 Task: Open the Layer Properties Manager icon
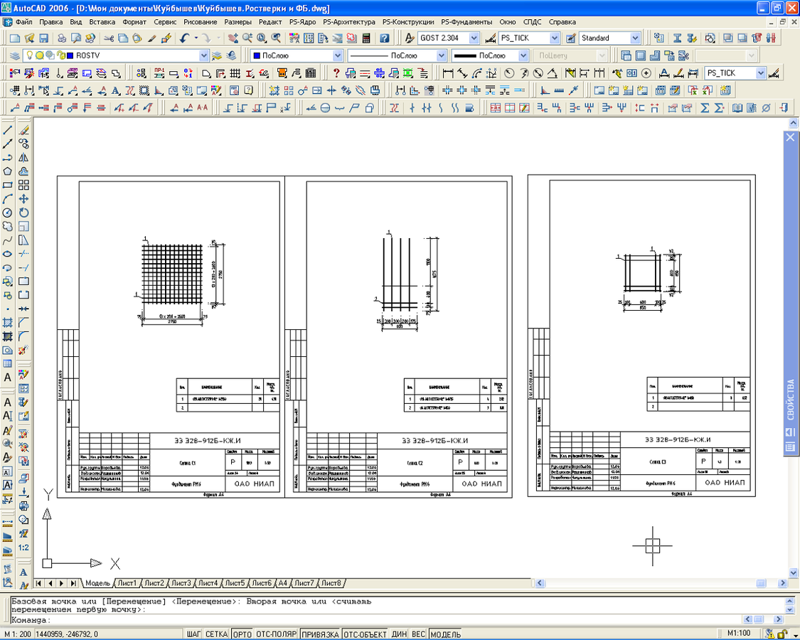pyautogui.click(x=15, y=55)
